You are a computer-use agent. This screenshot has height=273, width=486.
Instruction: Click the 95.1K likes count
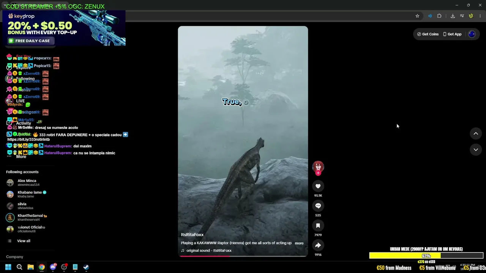[x=318, y=196]
